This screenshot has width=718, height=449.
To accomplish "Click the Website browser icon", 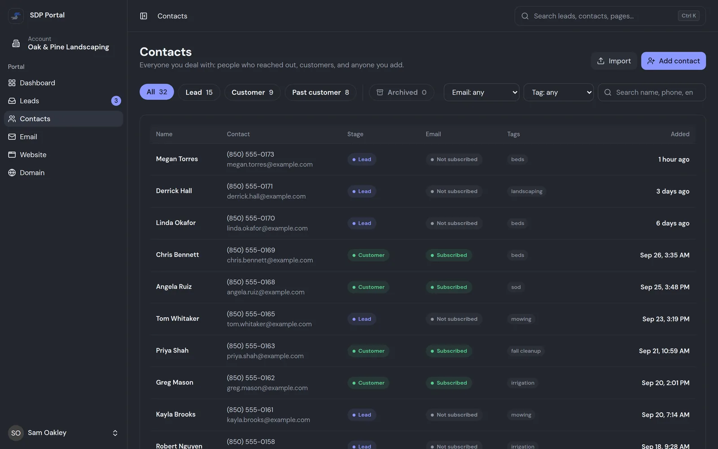I will click(x=12, y=155).
